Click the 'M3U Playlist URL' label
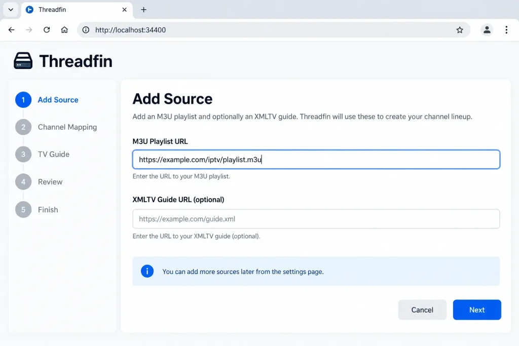Viewport: 519px width, 346px height. click(x=160, y=141)
